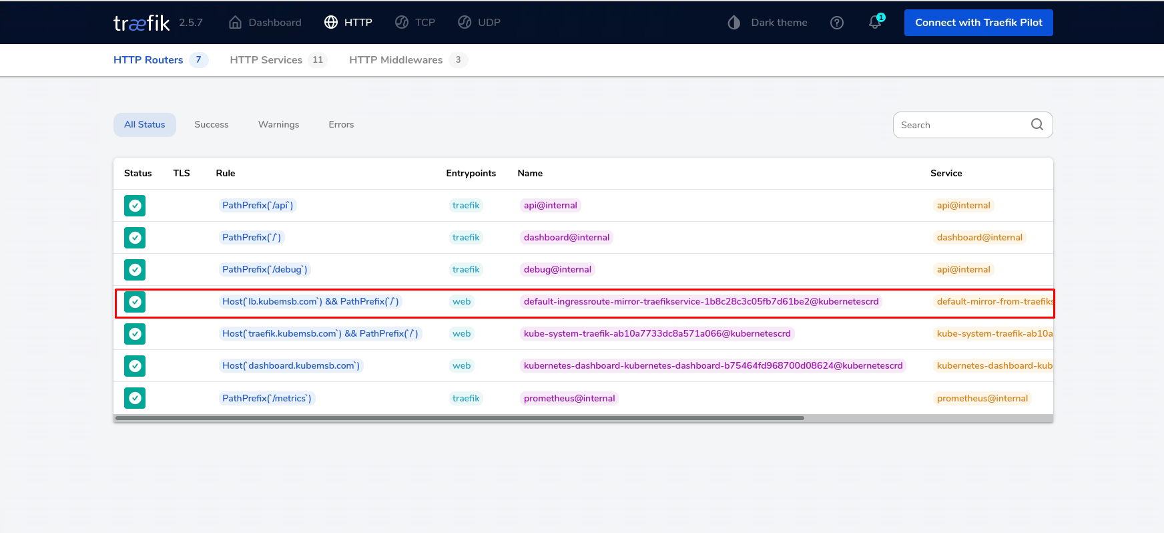Filter routers by Warnings status
Viewport: 1164px width, 533px height.
coord(278,125)
